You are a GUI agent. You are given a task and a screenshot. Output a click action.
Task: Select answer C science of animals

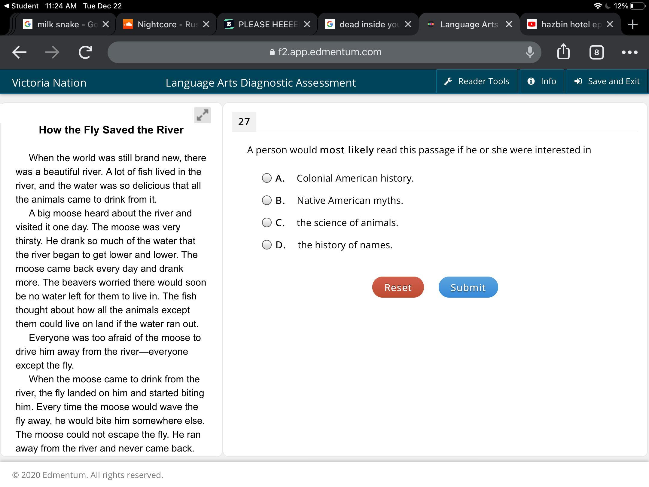point(267,222)
